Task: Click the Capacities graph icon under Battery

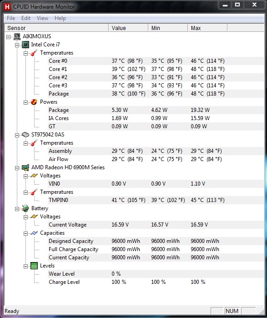Action: pyautogui.click(x=34, y=233)
